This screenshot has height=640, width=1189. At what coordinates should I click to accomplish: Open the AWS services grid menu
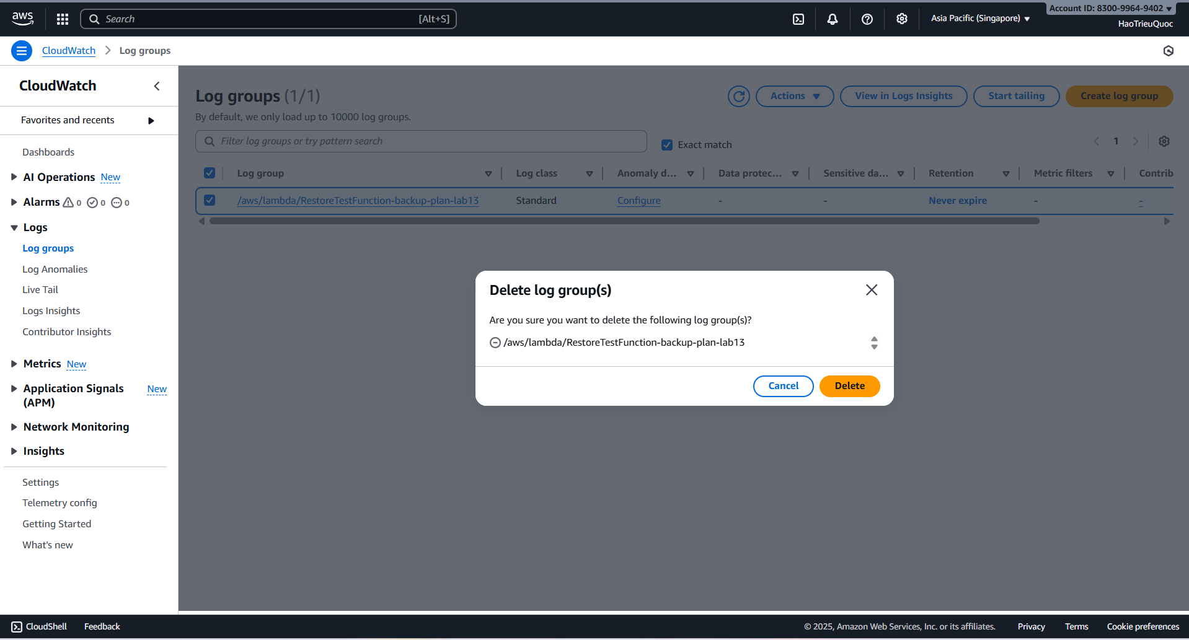pos(62,19)
